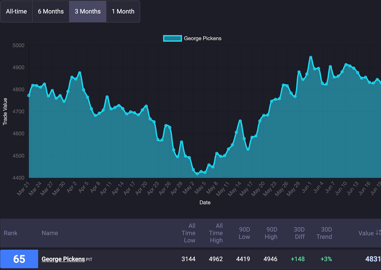Select the All-time range tab
The image size is (381, 270).
click(x=16, y=12)
